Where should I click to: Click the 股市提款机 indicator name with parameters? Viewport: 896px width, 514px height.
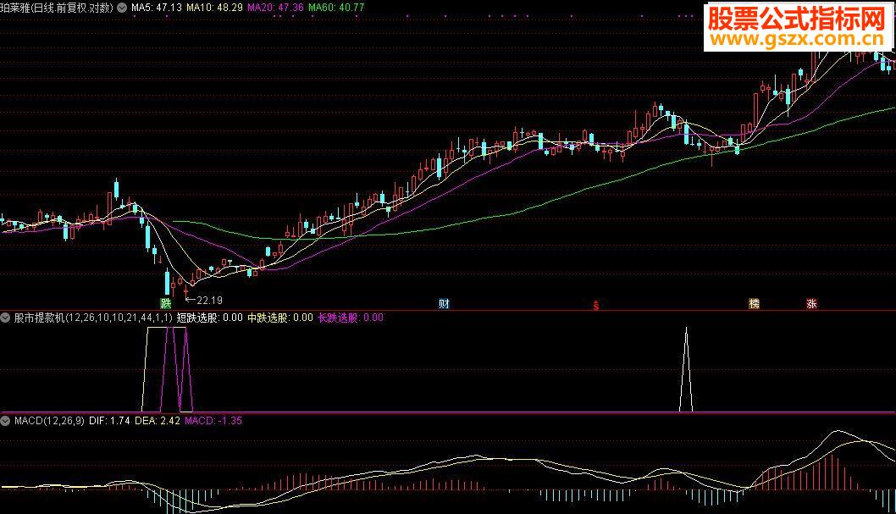[93, 318]
